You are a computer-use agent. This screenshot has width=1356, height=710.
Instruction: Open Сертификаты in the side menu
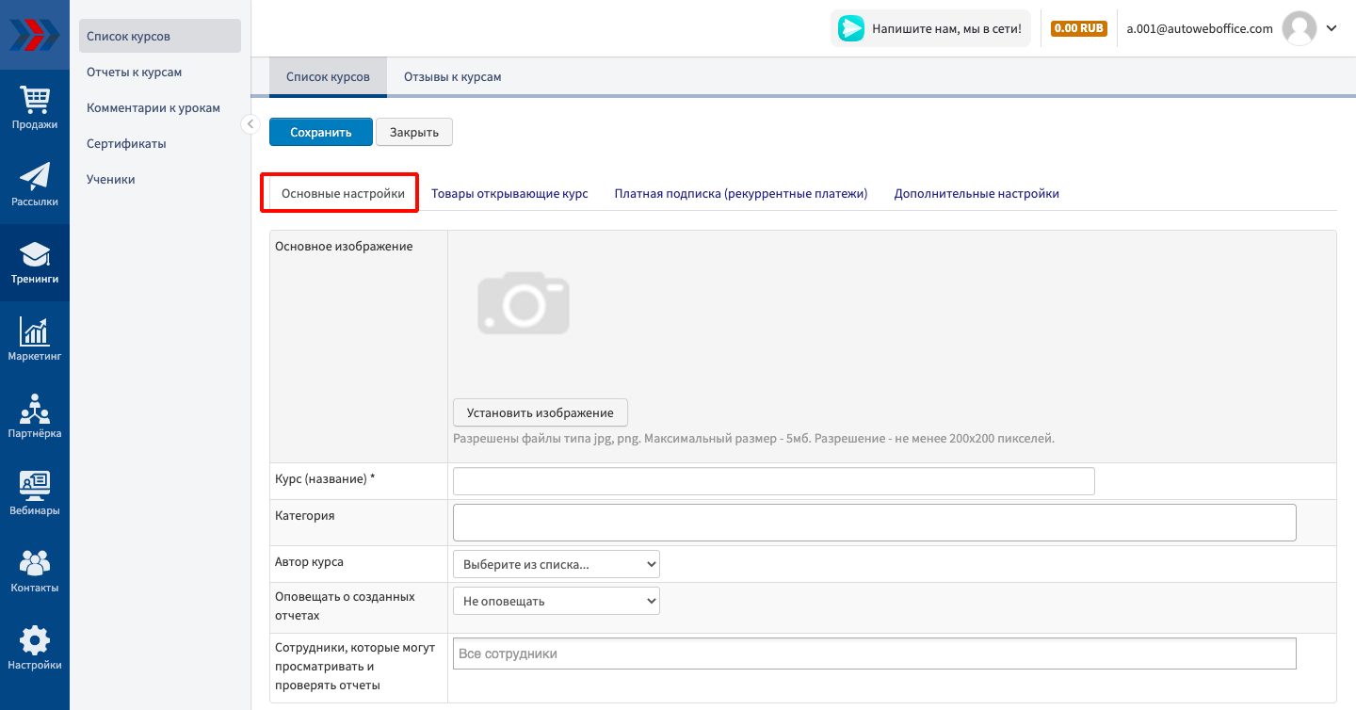(126, 144)
